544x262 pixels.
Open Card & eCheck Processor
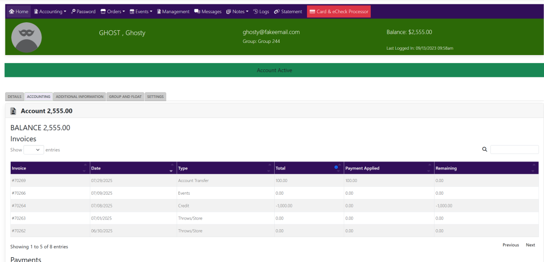pyautogui.click(x=338, y=12)
